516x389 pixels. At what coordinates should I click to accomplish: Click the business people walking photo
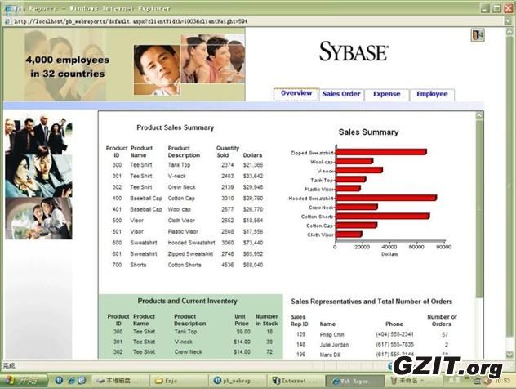[38, 135]
